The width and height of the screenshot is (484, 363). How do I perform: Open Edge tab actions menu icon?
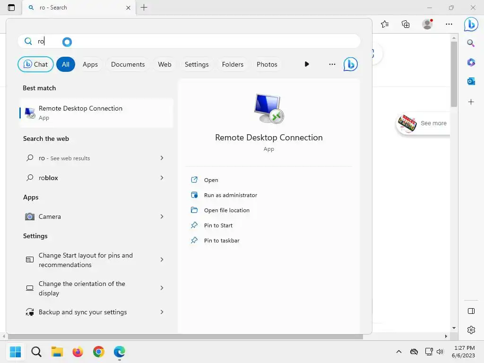pyautogui.click(x=11, y=8)
